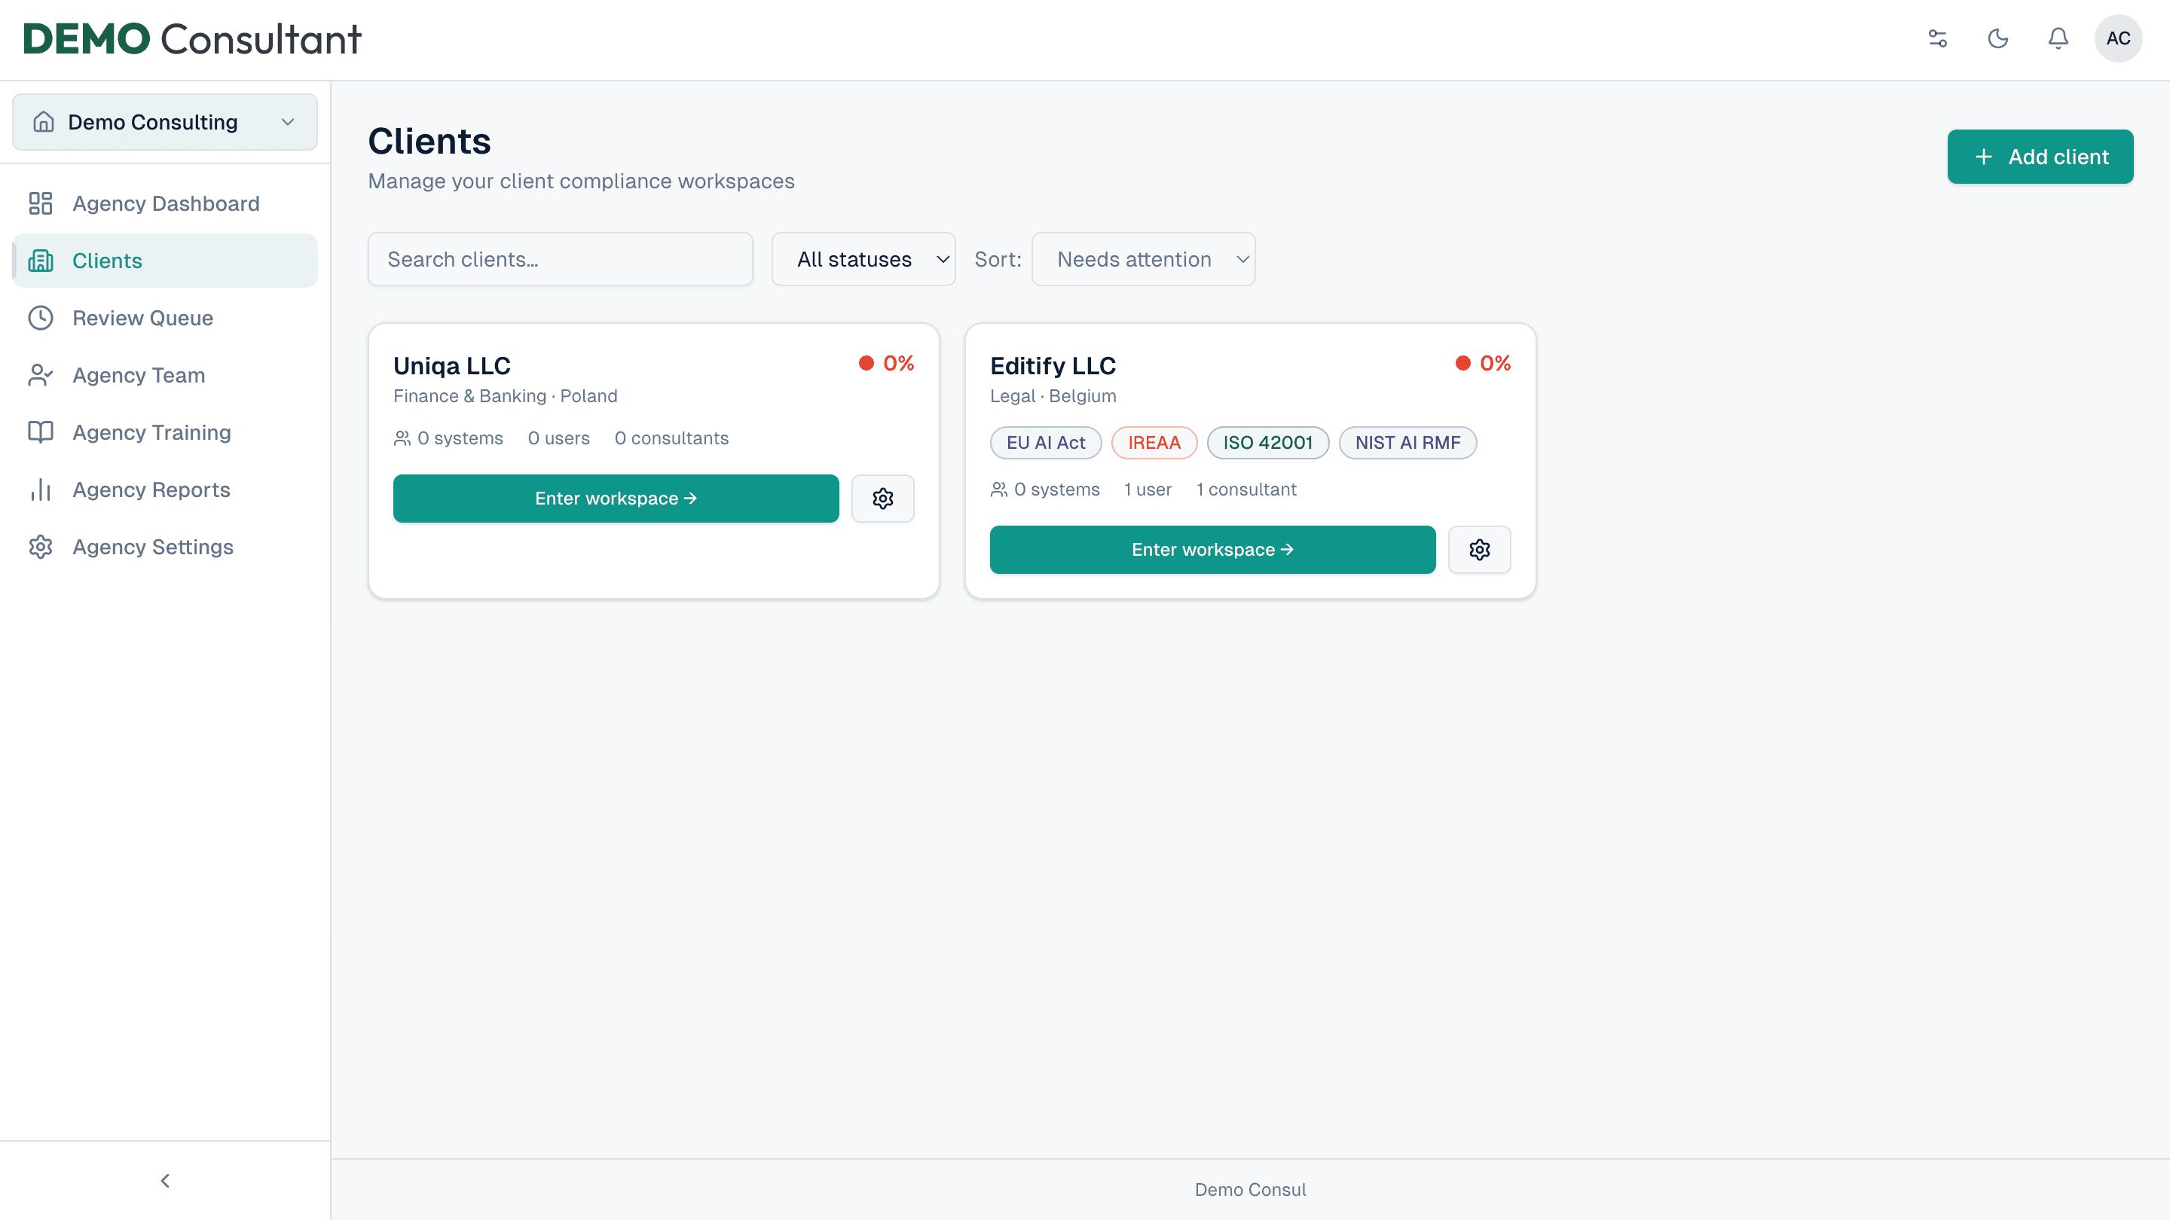
Task: Open notifications bell
Action: (x=2058, y=38)
